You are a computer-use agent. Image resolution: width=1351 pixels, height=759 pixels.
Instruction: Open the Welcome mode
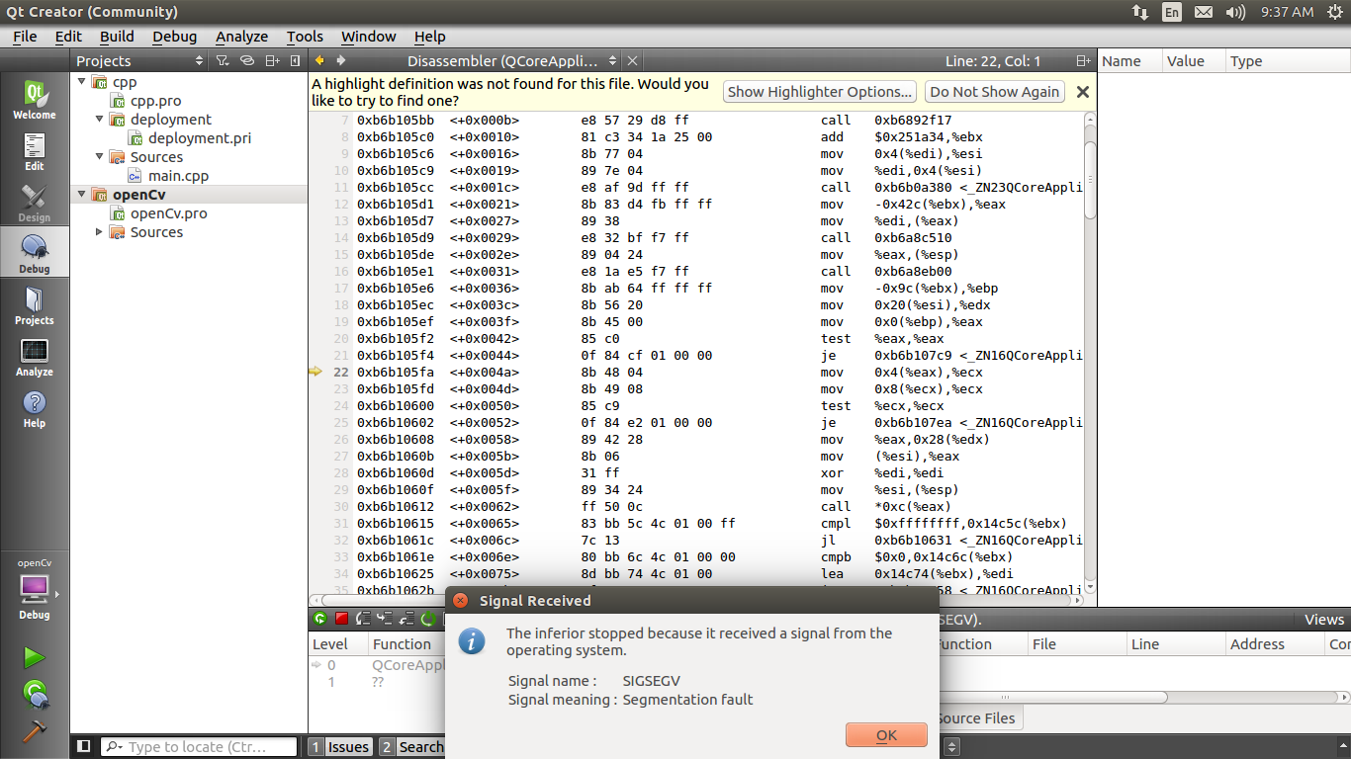(x=35, y=100)
